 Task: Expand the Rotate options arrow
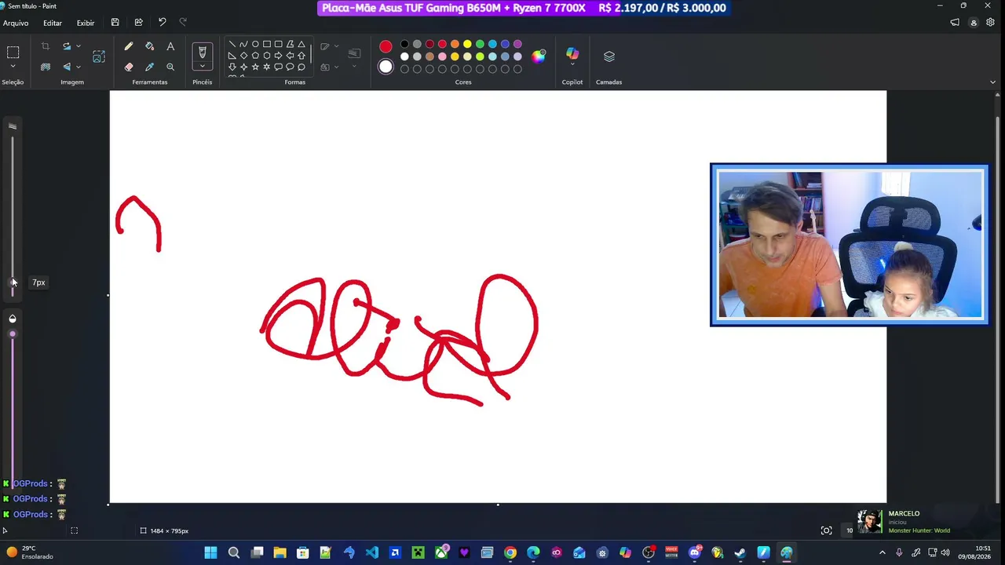79,46
